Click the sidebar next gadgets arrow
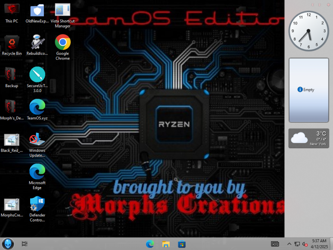This screenshot has width=333, height=250. (319, 5)
